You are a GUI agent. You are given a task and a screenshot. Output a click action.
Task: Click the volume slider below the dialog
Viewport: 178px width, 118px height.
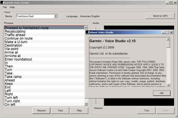[96, 101]
